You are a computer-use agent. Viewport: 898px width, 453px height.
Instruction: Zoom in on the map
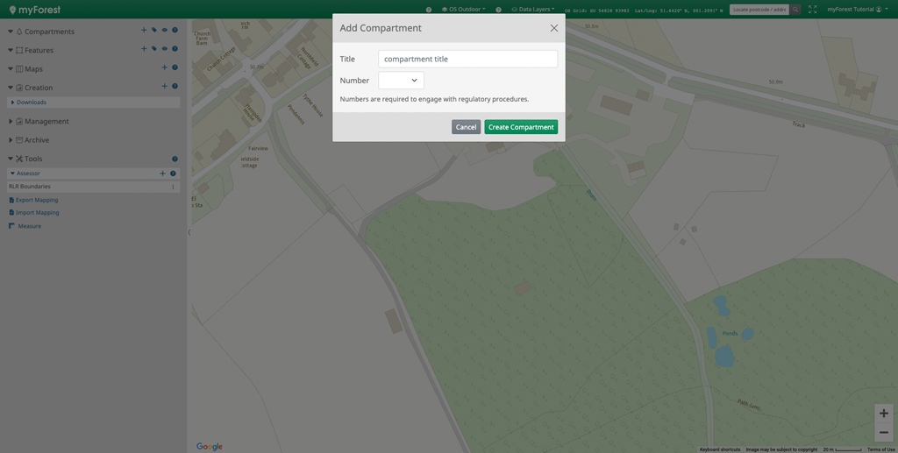pyautogui.click(x=883, y=414)
